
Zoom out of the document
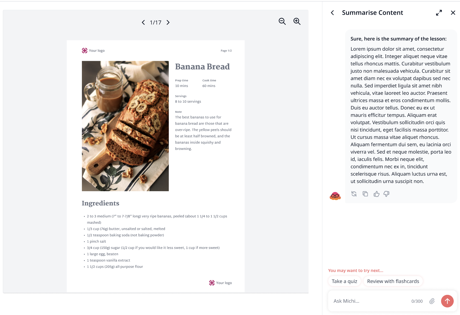[x=282, y=21]
